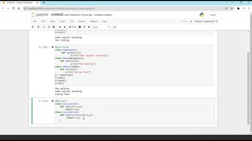252x141 pixels.
Task: Click the pencil edit mode icon
Action: [191, 22]
